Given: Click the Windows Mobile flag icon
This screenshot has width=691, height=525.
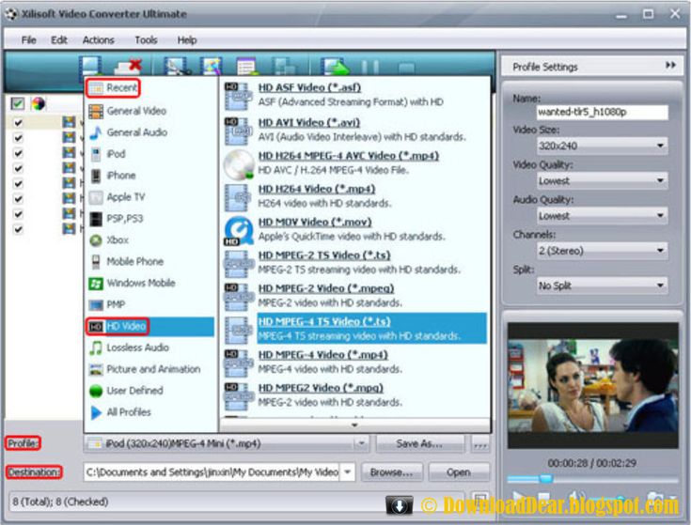Looking at the screenshot, I should click(96, 284).
